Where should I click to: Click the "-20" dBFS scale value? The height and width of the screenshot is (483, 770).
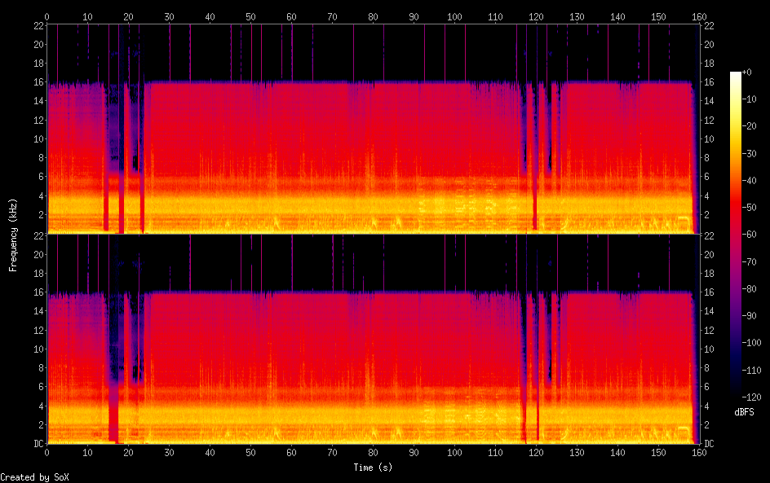[749, 126]
